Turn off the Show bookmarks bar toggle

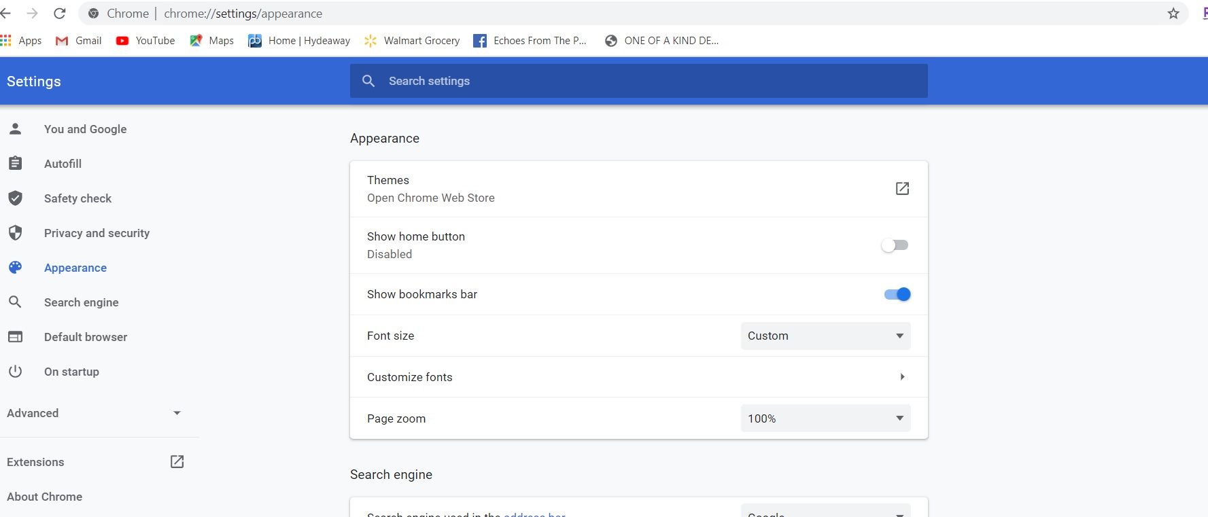pos(897,294)
